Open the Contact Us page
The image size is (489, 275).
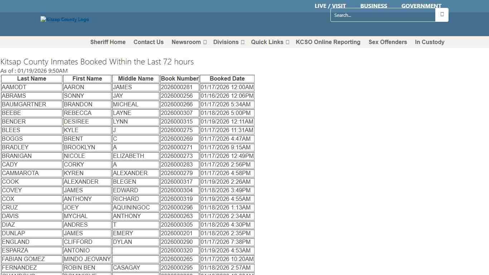(x=149, y=42)
